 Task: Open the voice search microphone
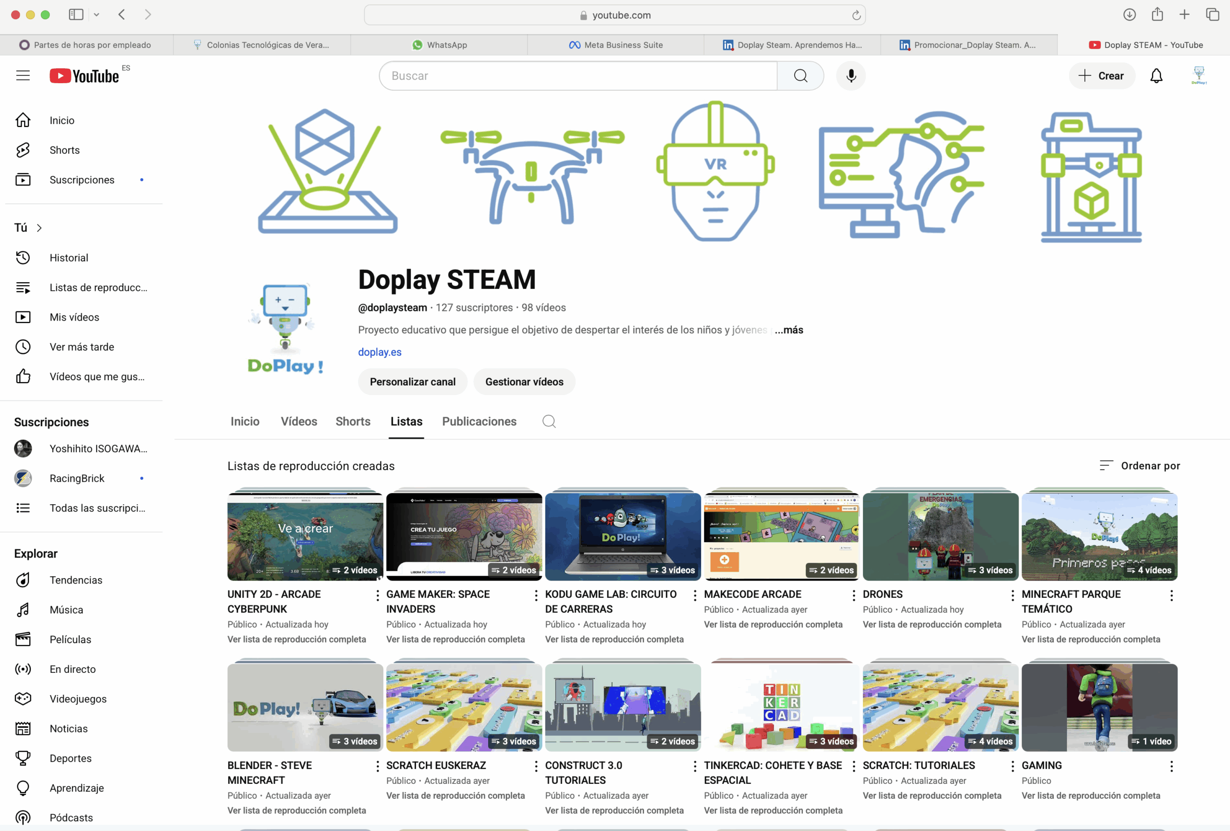(x=850, y=75)
